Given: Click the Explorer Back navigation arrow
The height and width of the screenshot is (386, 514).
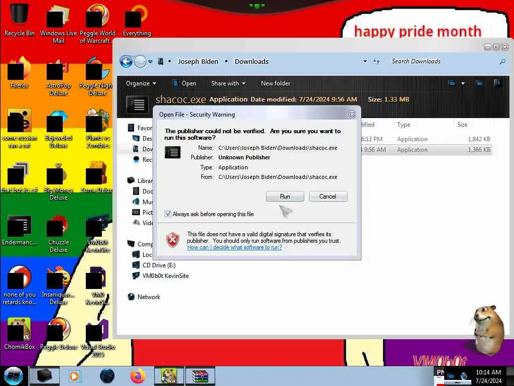Looking at the screenshot, I should click(126, 61).
